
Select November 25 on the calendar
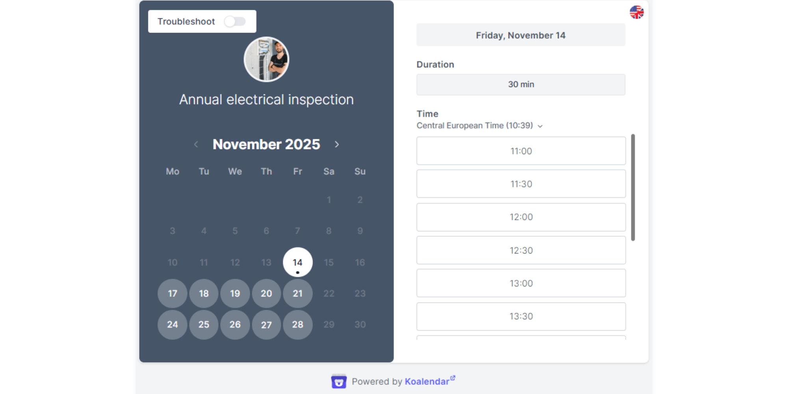(204, 325)
